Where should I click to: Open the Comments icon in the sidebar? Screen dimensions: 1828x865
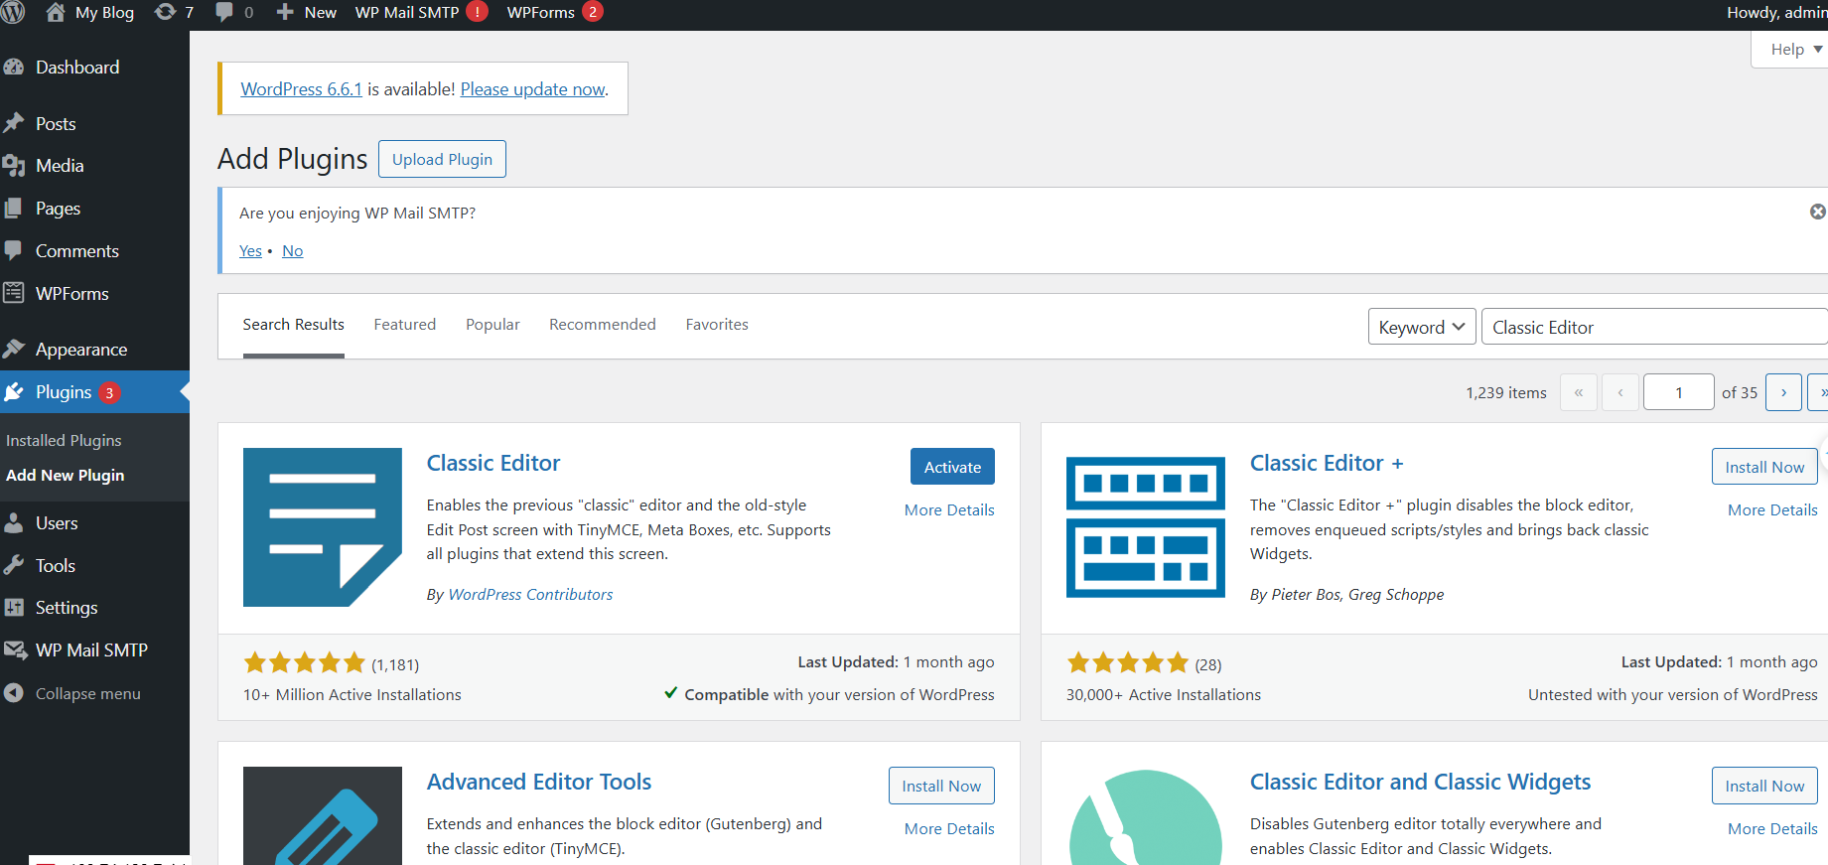[14, 250]
